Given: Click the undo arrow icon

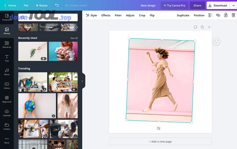Looking at the screenshot, I should tap(57, 5).
